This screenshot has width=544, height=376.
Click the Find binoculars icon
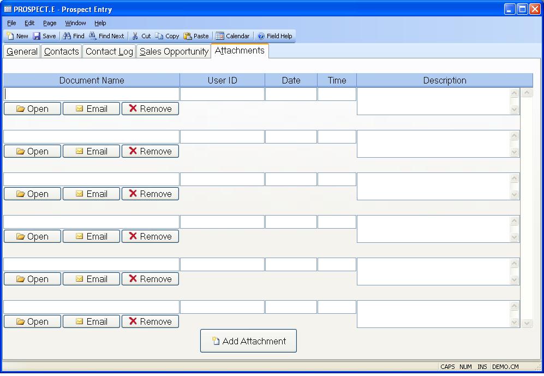67,36
